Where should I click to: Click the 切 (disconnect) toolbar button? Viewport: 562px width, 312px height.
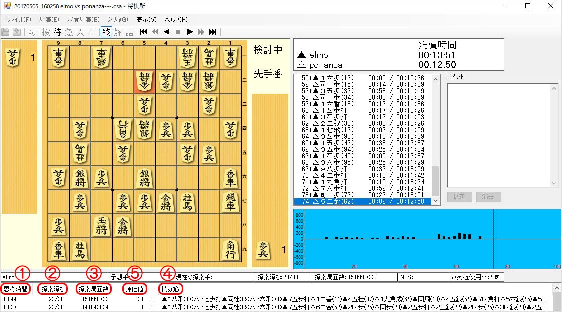32,32
